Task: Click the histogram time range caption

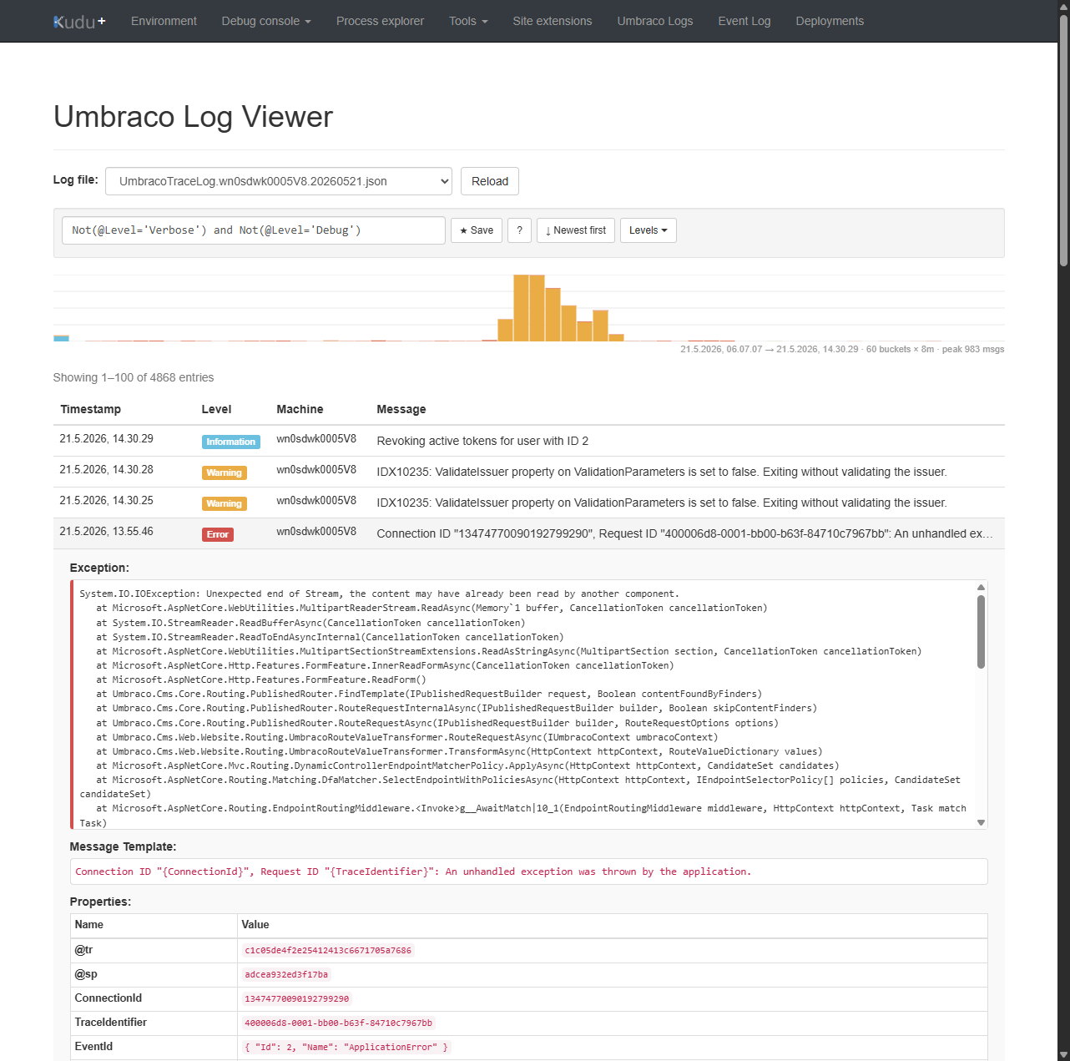Action: tap(842, 349)
